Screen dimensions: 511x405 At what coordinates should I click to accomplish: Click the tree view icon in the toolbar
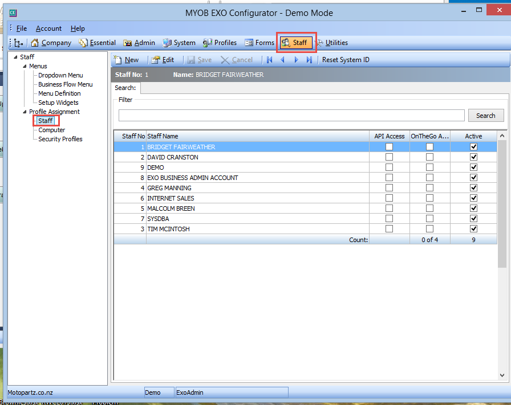coord(19,43)
